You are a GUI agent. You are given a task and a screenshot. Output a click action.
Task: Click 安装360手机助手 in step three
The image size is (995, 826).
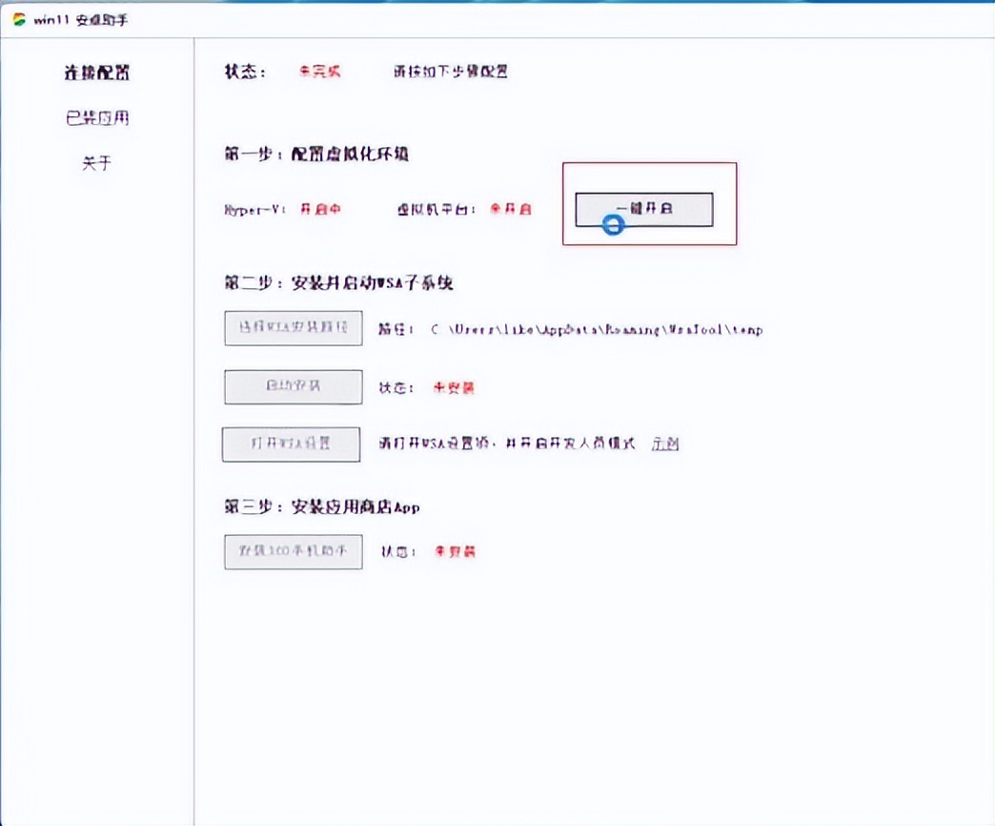pyautogui.click(x=293, y=551)
